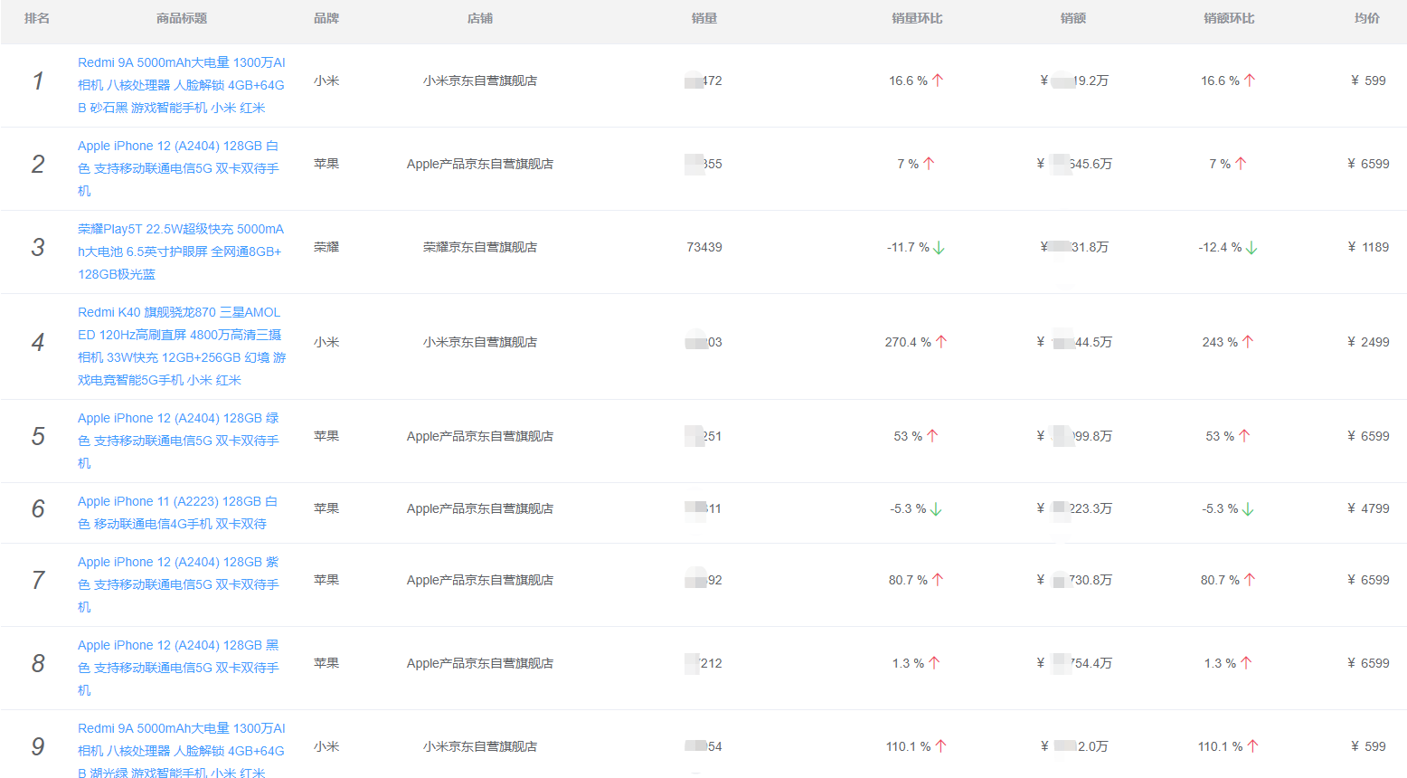Open the 荣耀Play5T product title link
Image resolution: width=1407 pixels, height=778 pixels.
181,251
